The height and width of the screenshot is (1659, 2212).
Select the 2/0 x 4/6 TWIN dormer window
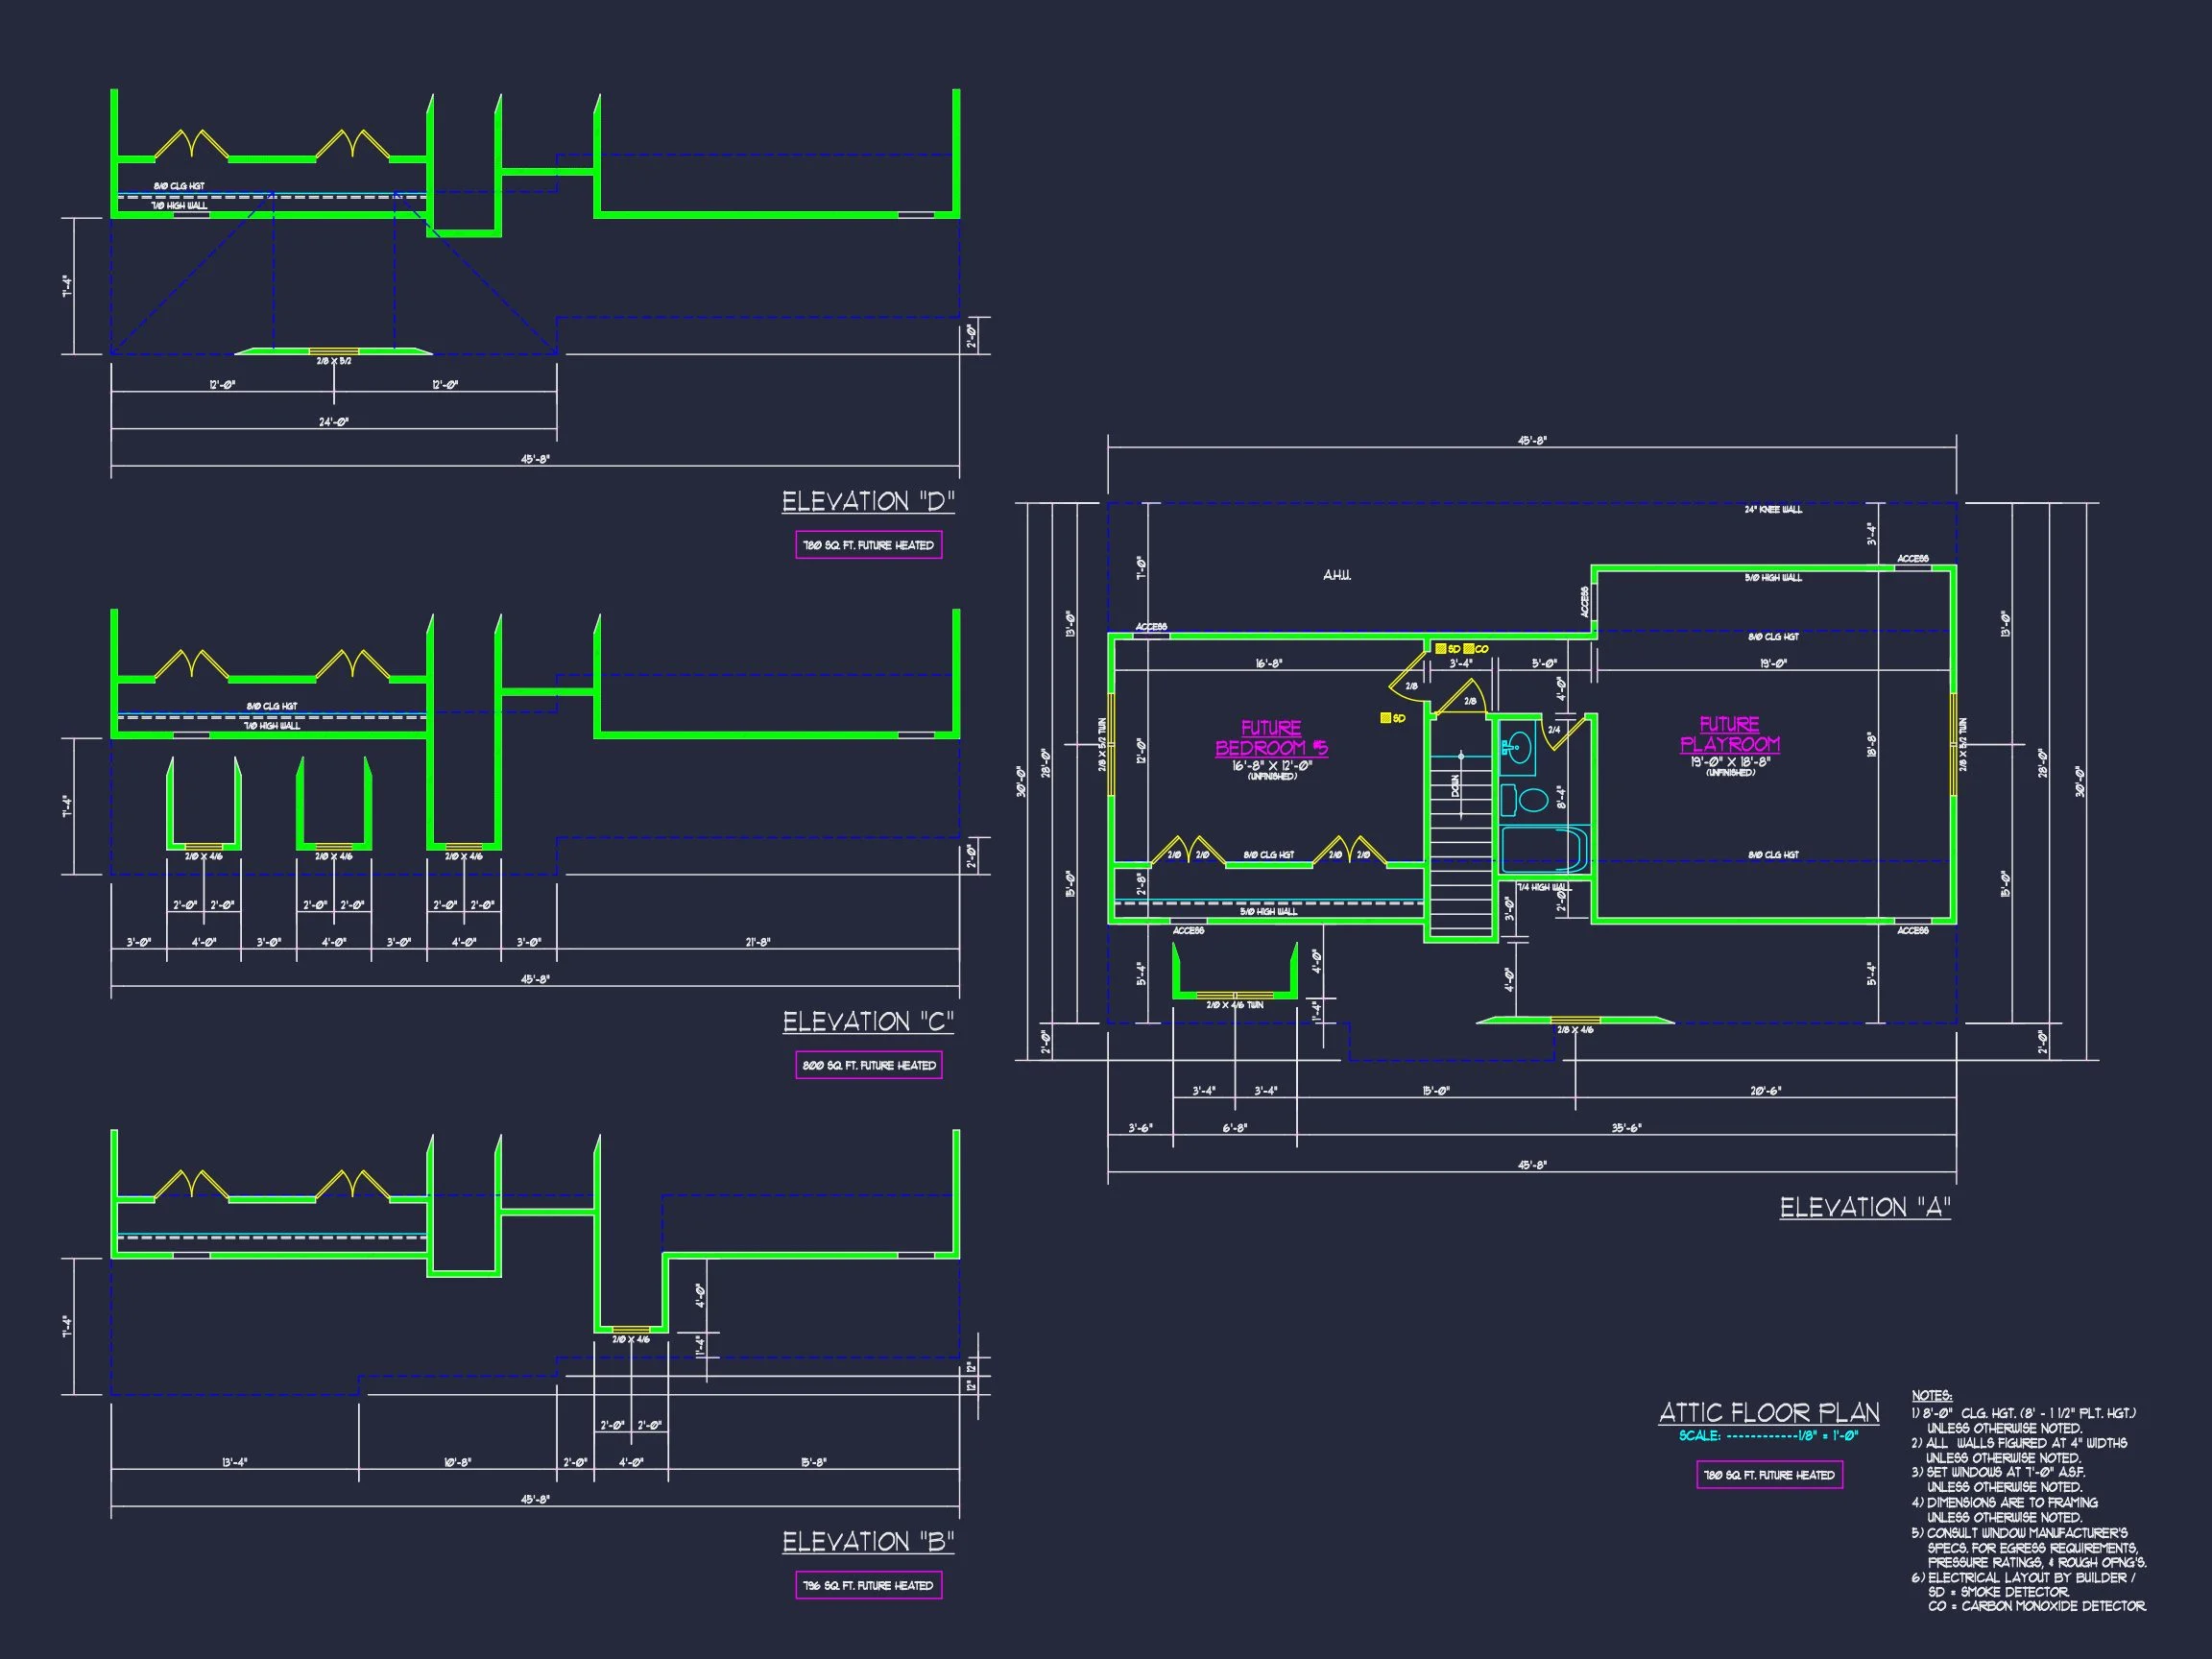(x=1234, y=995)
